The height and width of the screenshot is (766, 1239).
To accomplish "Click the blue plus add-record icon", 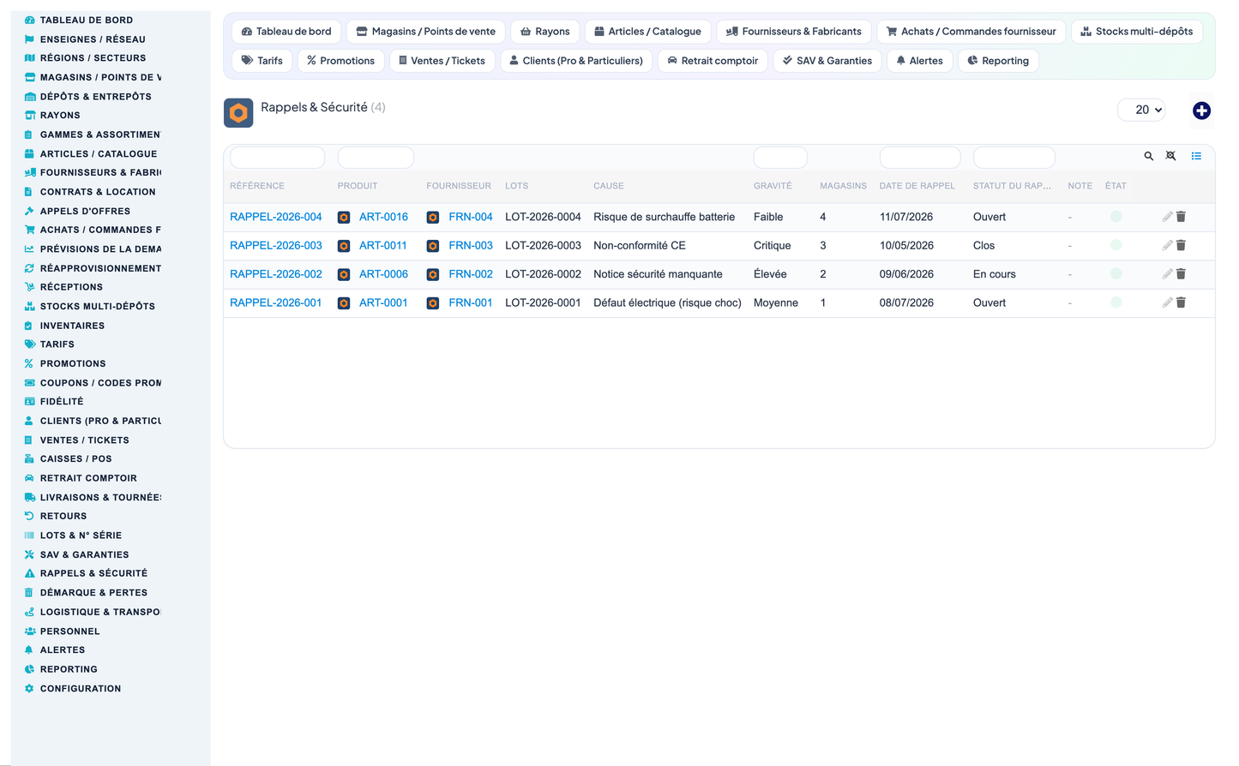I will pyautogui.click(x=1201, y=111).
